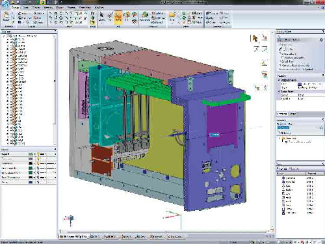
Task: Click the second tool guide beside Select guide
Action: point(265,37)
